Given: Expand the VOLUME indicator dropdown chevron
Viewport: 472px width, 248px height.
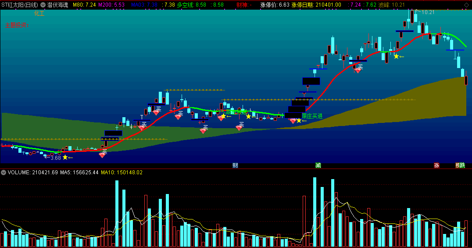Looking at the screenshot, I should (4, 173).
